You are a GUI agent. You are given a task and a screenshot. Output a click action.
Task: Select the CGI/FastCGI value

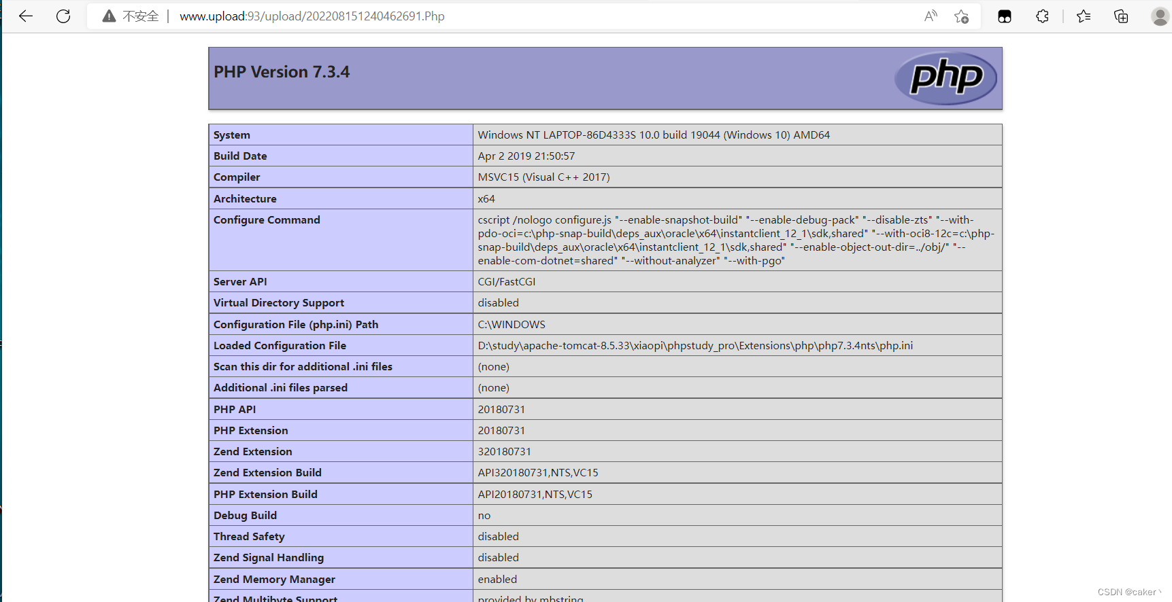(507, 282)
